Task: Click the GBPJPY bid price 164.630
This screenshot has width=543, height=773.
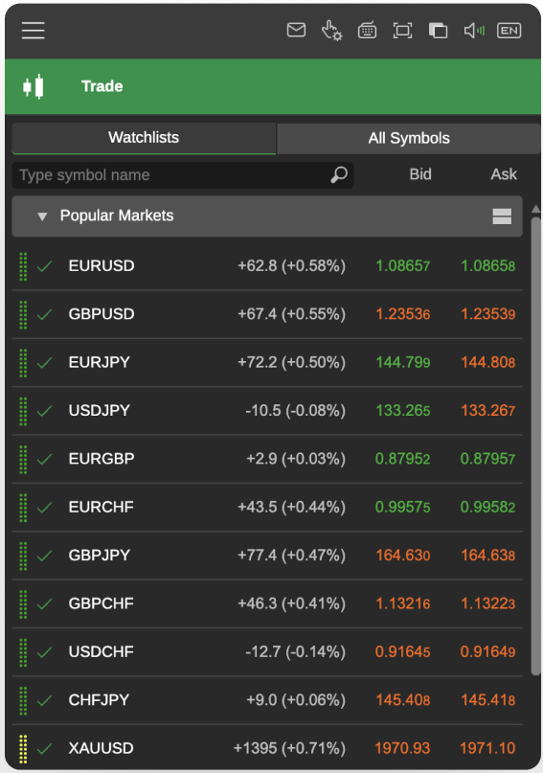Action: (403, 556)
